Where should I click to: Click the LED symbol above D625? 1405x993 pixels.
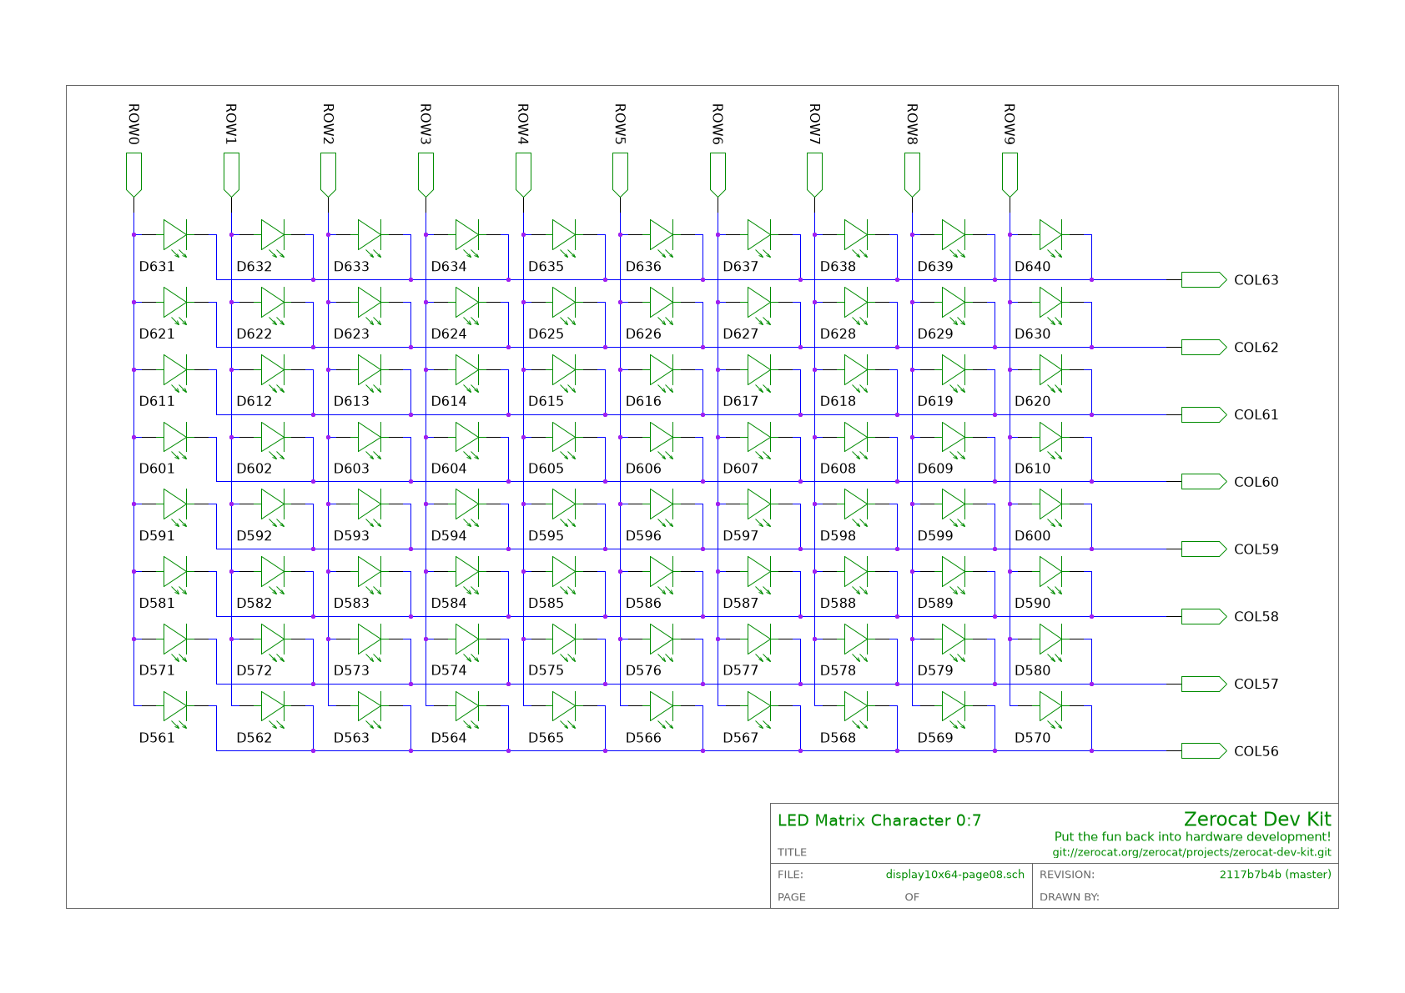pos(564,304)
